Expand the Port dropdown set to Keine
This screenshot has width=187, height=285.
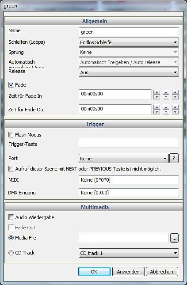click(x=124, y=159)
